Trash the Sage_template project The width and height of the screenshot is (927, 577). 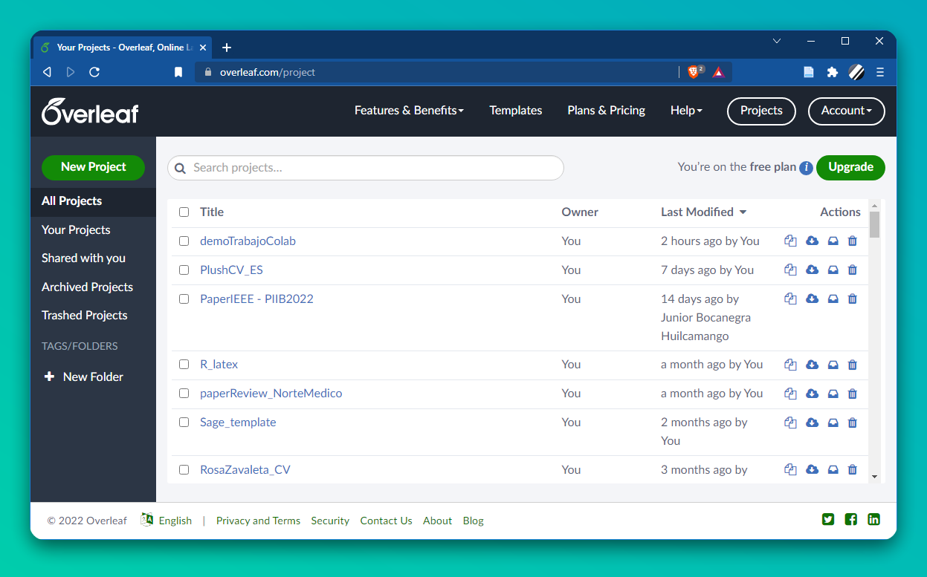pos(853,423)
